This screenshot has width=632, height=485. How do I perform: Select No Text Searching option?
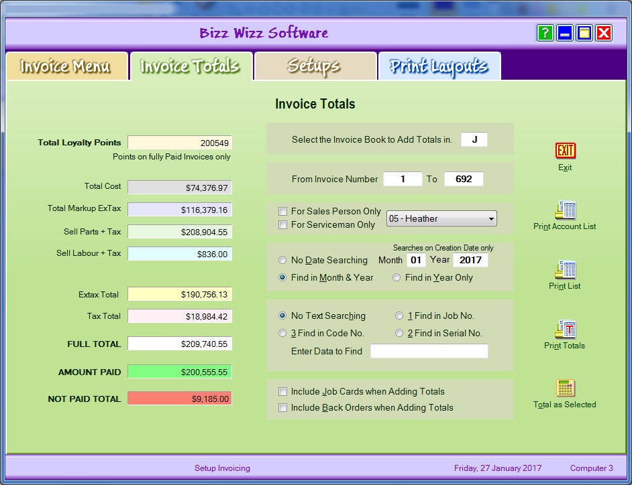click(x=282, y=316)
